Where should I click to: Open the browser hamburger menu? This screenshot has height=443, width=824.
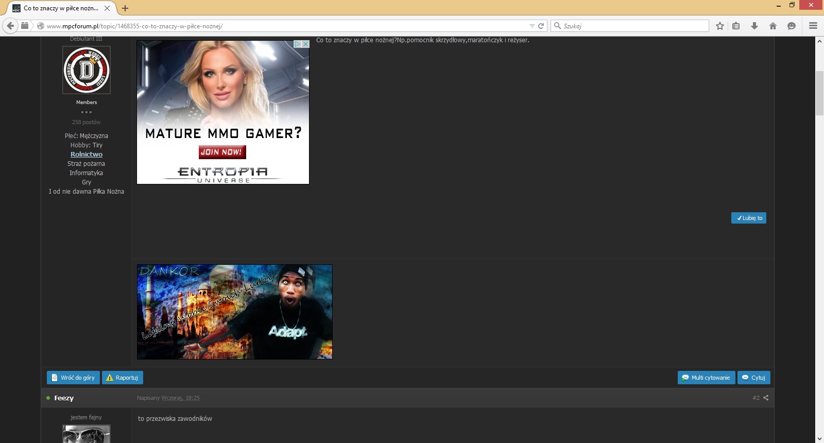813,26
